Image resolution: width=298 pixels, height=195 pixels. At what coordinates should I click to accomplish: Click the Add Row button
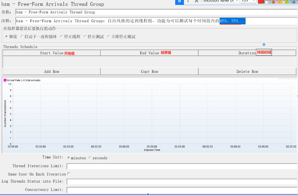tap(51, 71)
